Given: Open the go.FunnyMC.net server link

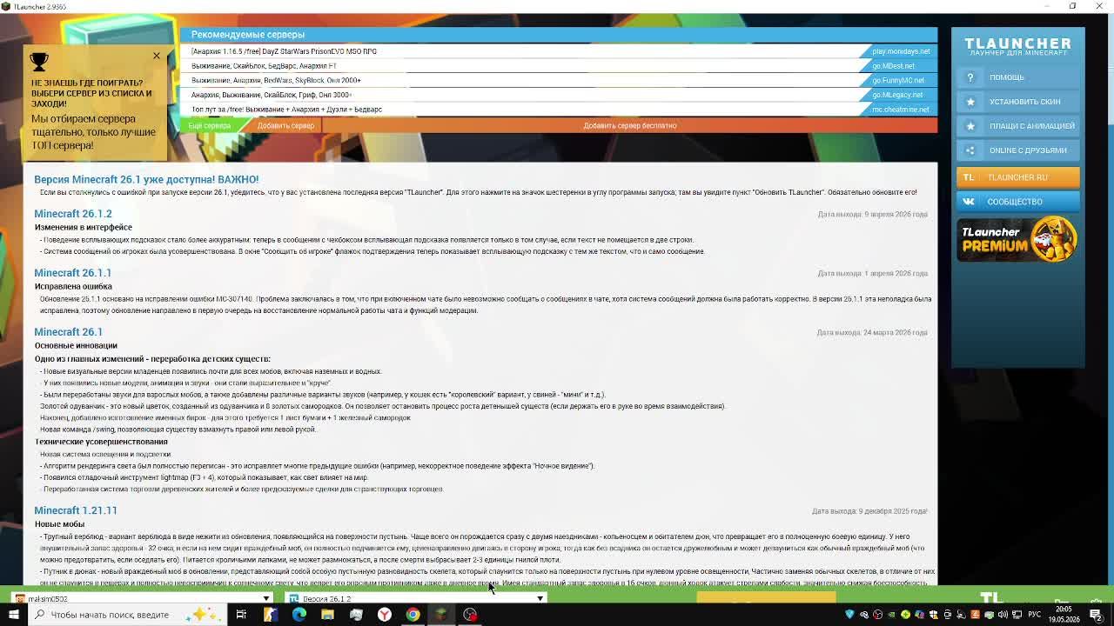Looking at the screenshot, I should click(898, 81).
